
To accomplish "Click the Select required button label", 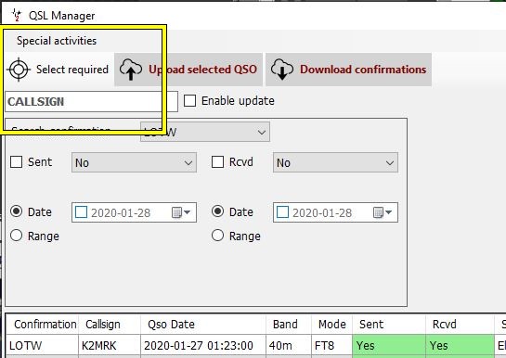I will point(72,70).
